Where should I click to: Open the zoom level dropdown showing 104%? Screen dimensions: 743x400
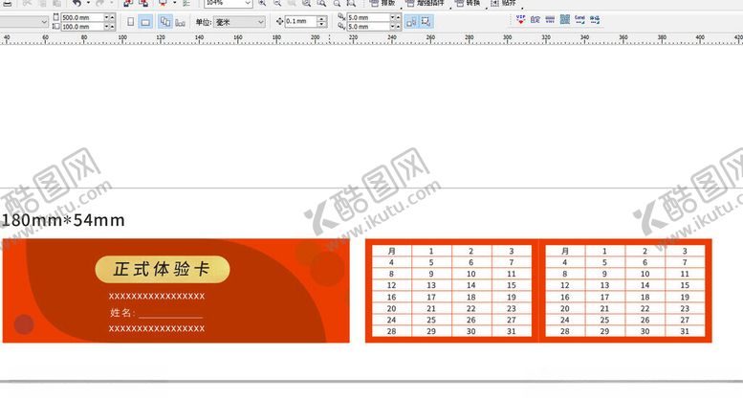pyautogui.click(x=228, y=3)
